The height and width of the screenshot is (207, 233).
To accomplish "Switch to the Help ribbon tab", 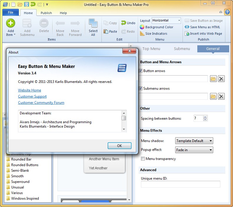I will [63, 13].
